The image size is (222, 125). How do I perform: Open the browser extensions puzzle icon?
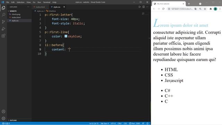pyautogui.click(x=211, y=9)
